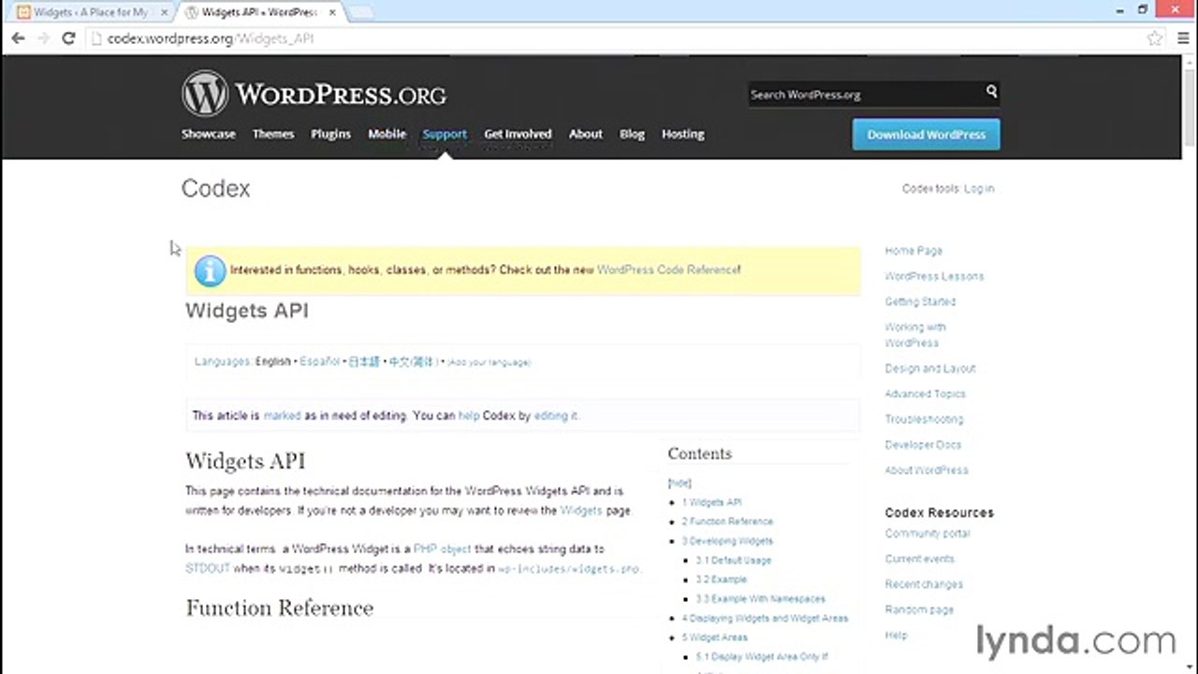The height and width of the screenshot is (674, 1198).
Task: Click the address bar URL
Action: 211,38
